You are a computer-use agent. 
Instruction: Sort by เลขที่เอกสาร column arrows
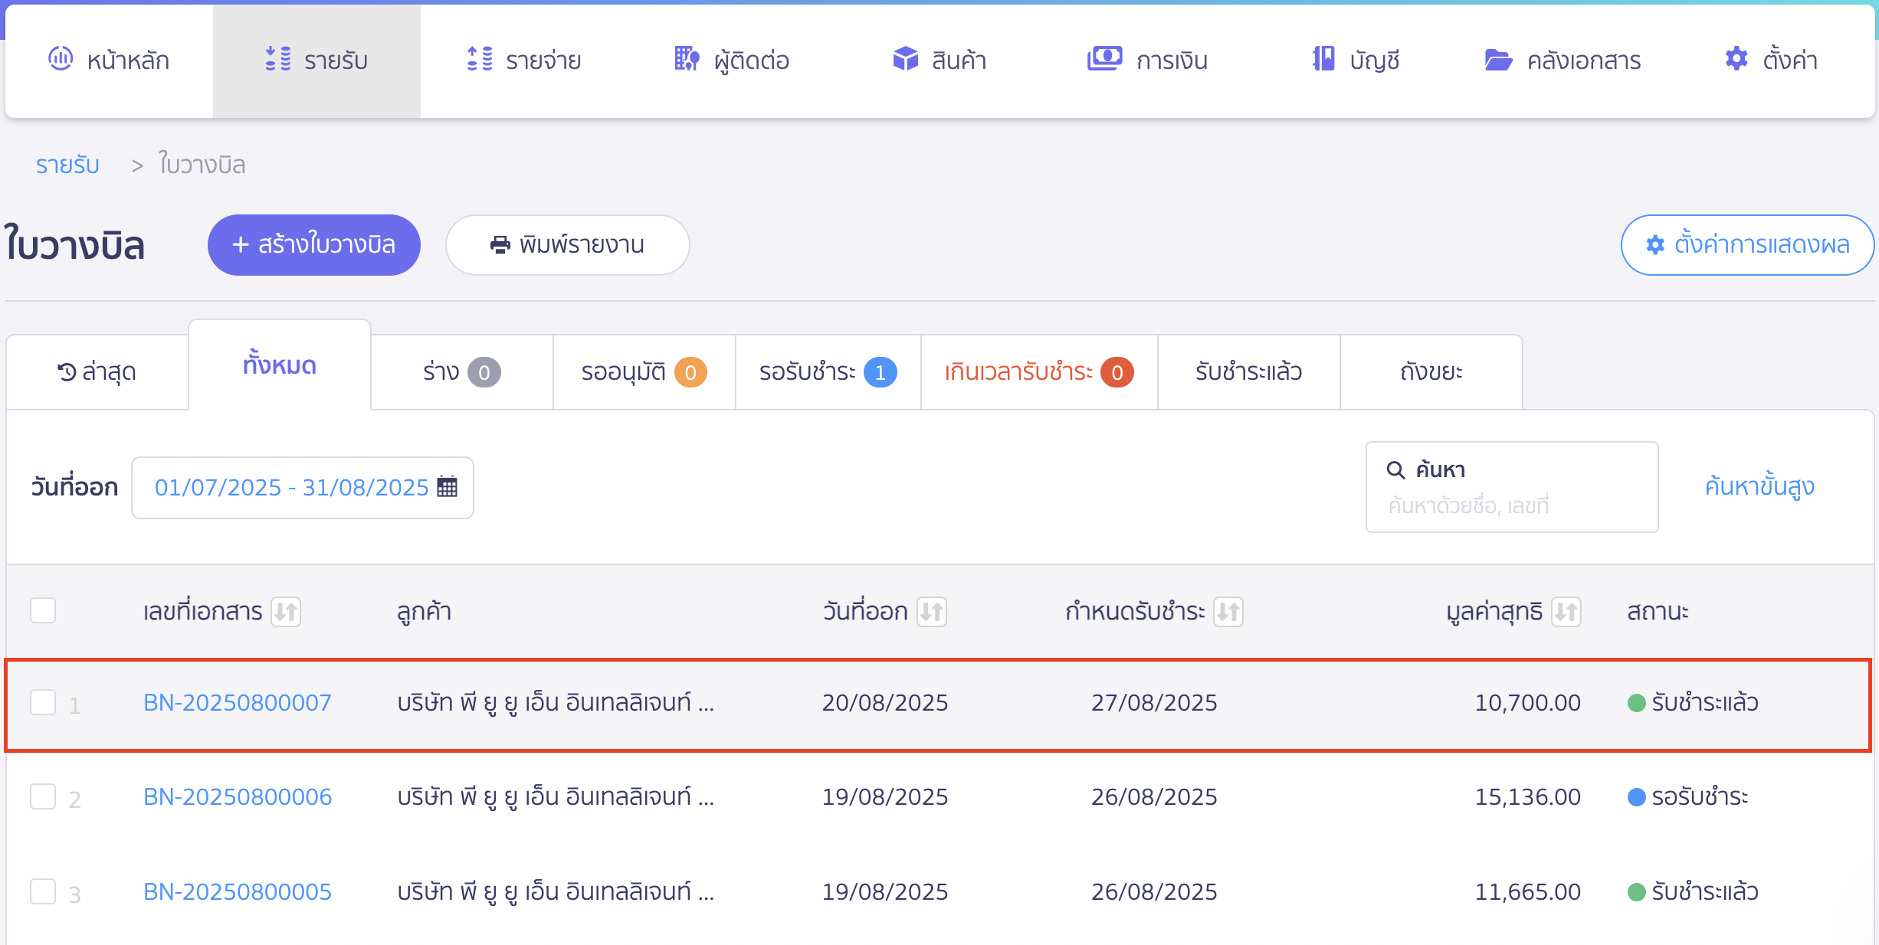(286, 612)
